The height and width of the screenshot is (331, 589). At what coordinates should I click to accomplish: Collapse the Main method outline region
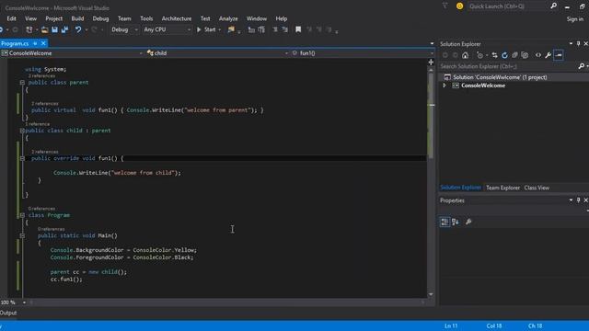click(22, 235)
